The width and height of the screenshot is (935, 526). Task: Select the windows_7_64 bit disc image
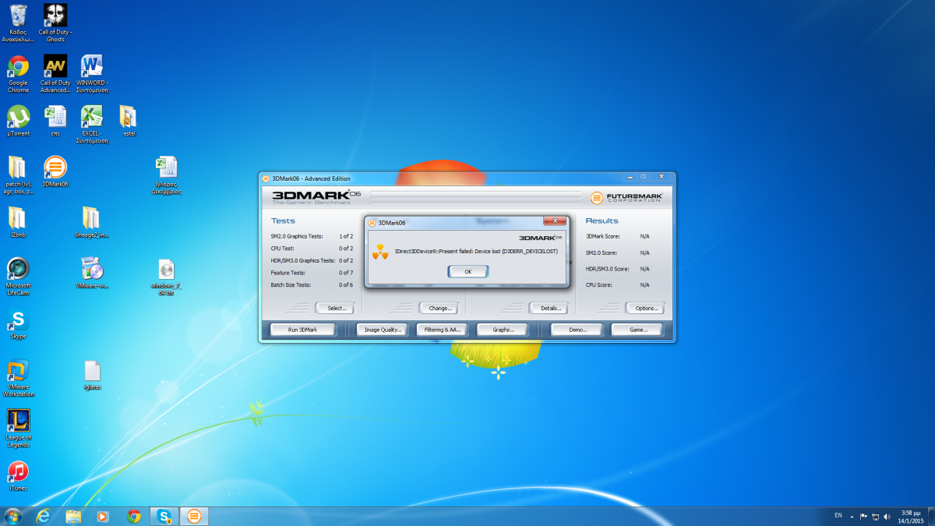[166, 277]
